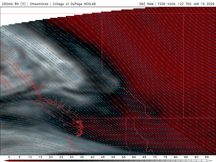Click the "Streamlines" header label
This screenshot has width=216, height=162.
coord(39,4)
